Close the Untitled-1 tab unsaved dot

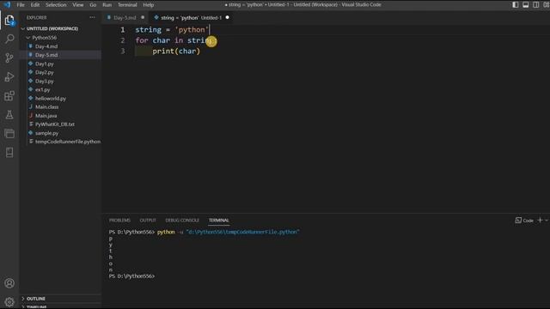[227, 17]
